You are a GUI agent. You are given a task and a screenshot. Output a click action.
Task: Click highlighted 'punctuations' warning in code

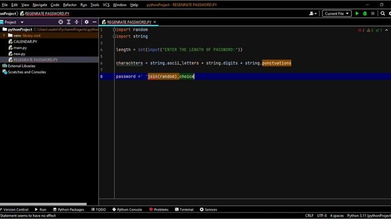(277, 63)
